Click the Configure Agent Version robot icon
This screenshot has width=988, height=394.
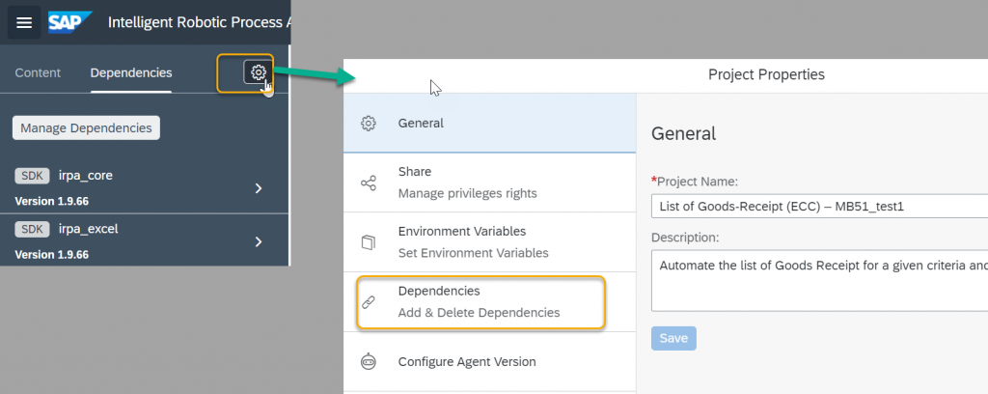tap(368, 362)
